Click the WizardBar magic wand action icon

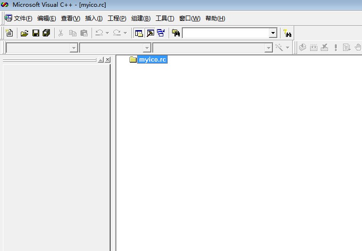(279, 48)
